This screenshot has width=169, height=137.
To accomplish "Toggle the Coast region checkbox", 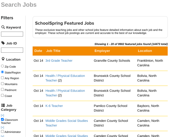I will (3, 96).
